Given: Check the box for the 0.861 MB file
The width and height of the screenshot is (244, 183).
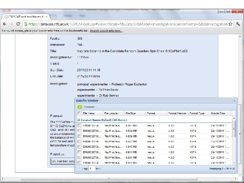Looking at the screenshot, I should click(x=79, y=158).
